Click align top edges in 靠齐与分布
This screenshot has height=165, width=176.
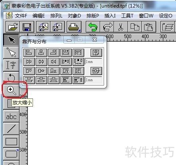(x=29, y=71)
